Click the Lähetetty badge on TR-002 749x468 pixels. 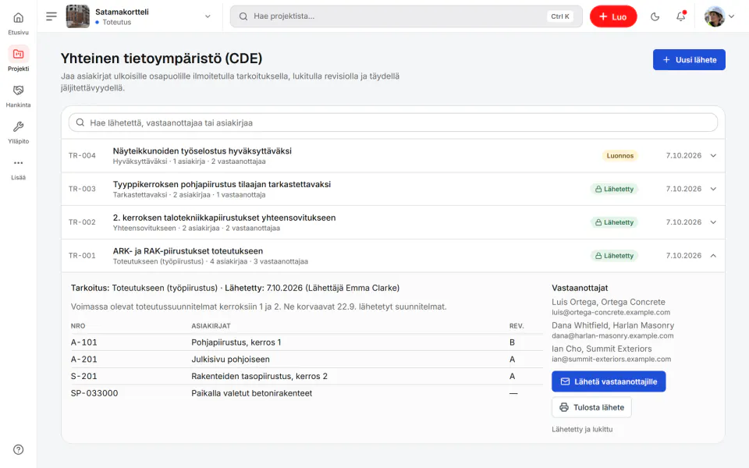[x=614, y=222]
